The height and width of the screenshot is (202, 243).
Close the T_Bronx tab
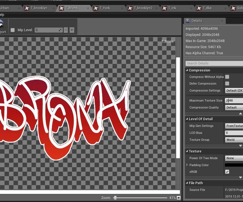pos(88,8)
